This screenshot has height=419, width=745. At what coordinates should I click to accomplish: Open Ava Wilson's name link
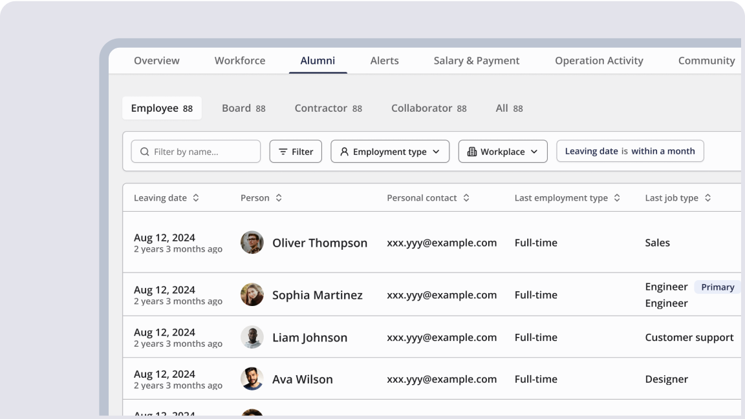click(x=302, y=379)
